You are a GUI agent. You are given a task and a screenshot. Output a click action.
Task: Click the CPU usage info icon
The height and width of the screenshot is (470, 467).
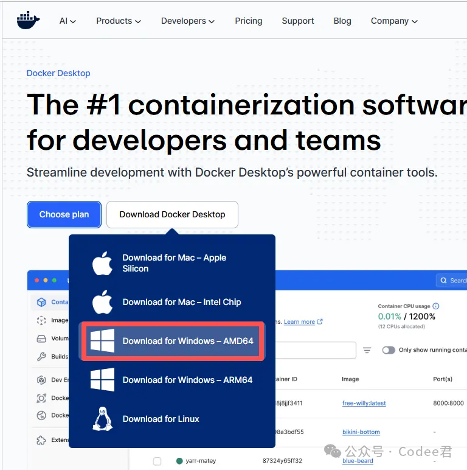click(436, 306)
